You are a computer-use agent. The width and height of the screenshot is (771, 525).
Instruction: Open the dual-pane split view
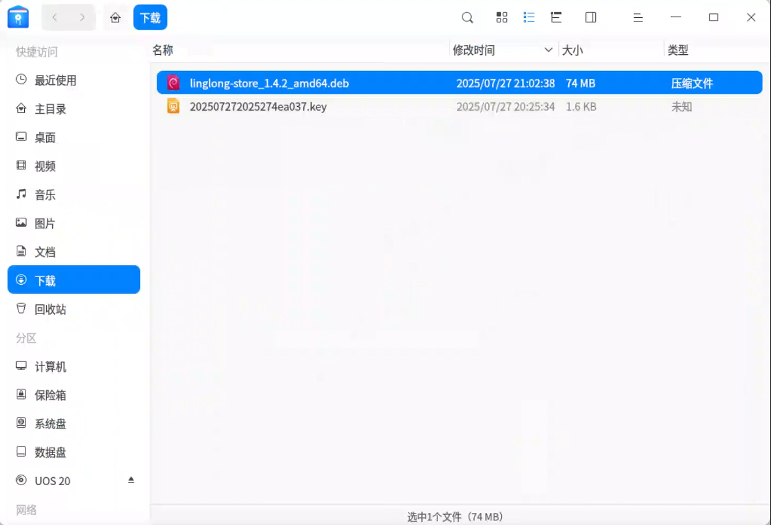tap(590, 17)
